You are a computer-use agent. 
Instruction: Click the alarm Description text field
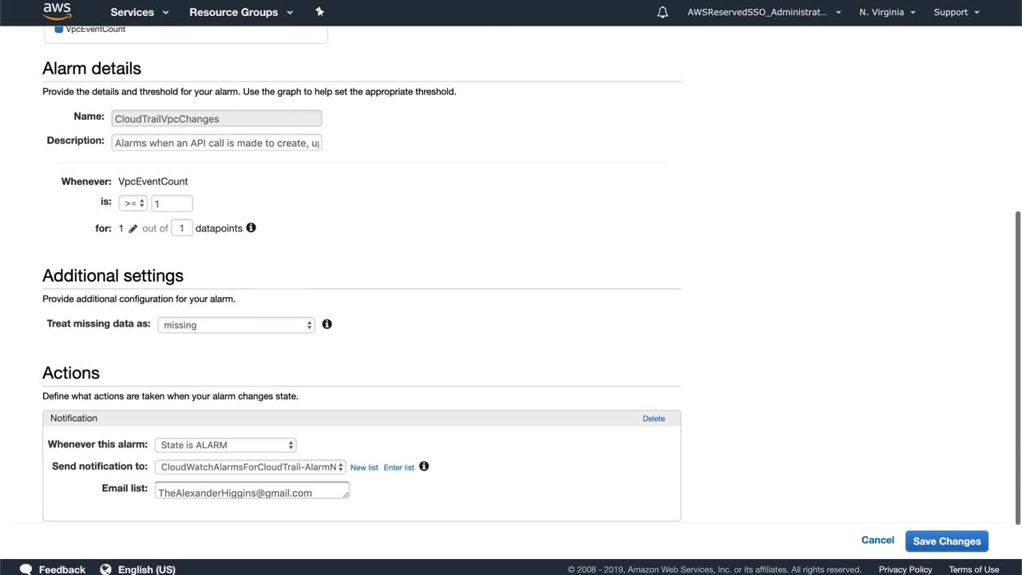click(216, 143)
